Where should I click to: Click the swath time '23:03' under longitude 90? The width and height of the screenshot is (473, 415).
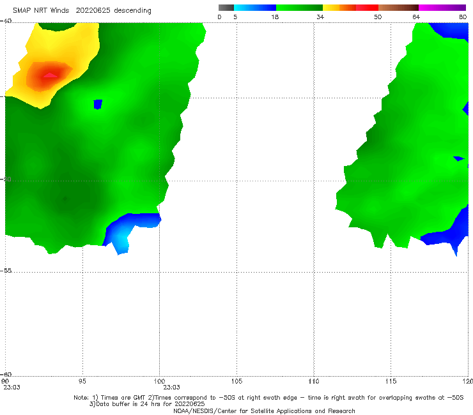pyautogui.click(x=12, y=388)
